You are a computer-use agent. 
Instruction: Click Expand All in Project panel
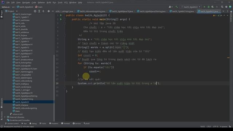point(39,11)
